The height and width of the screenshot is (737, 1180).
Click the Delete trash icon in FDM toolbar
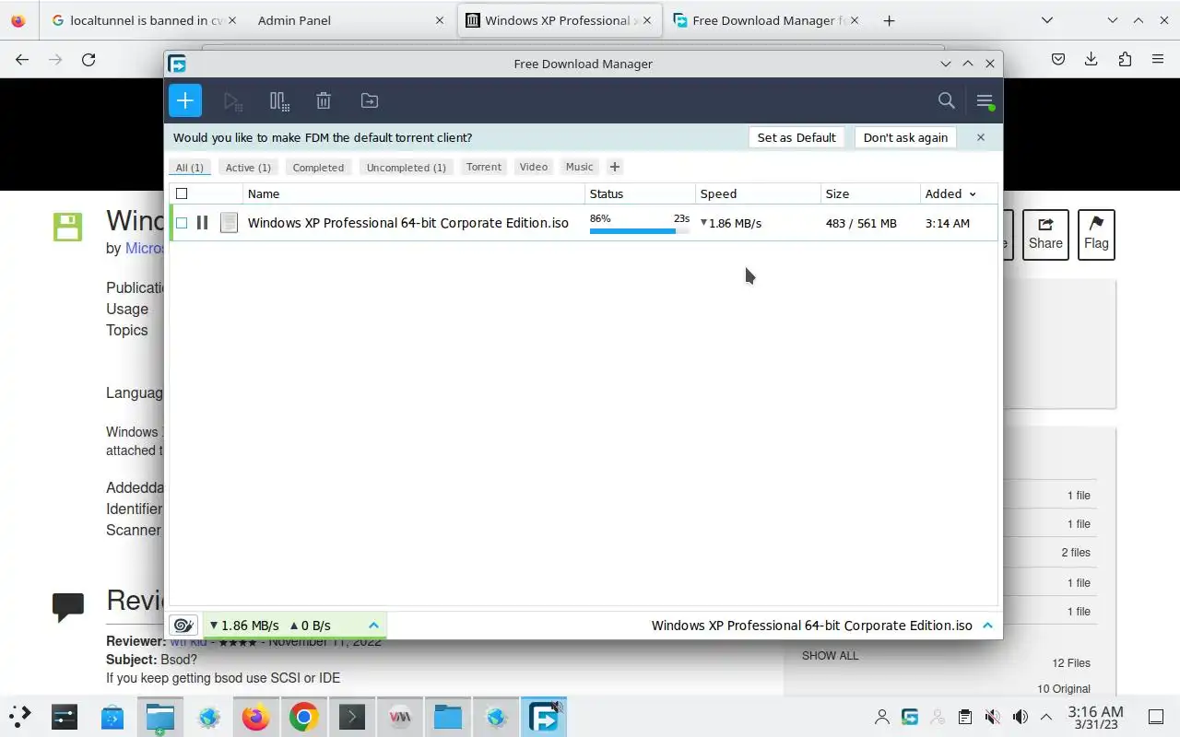point(324,100)
